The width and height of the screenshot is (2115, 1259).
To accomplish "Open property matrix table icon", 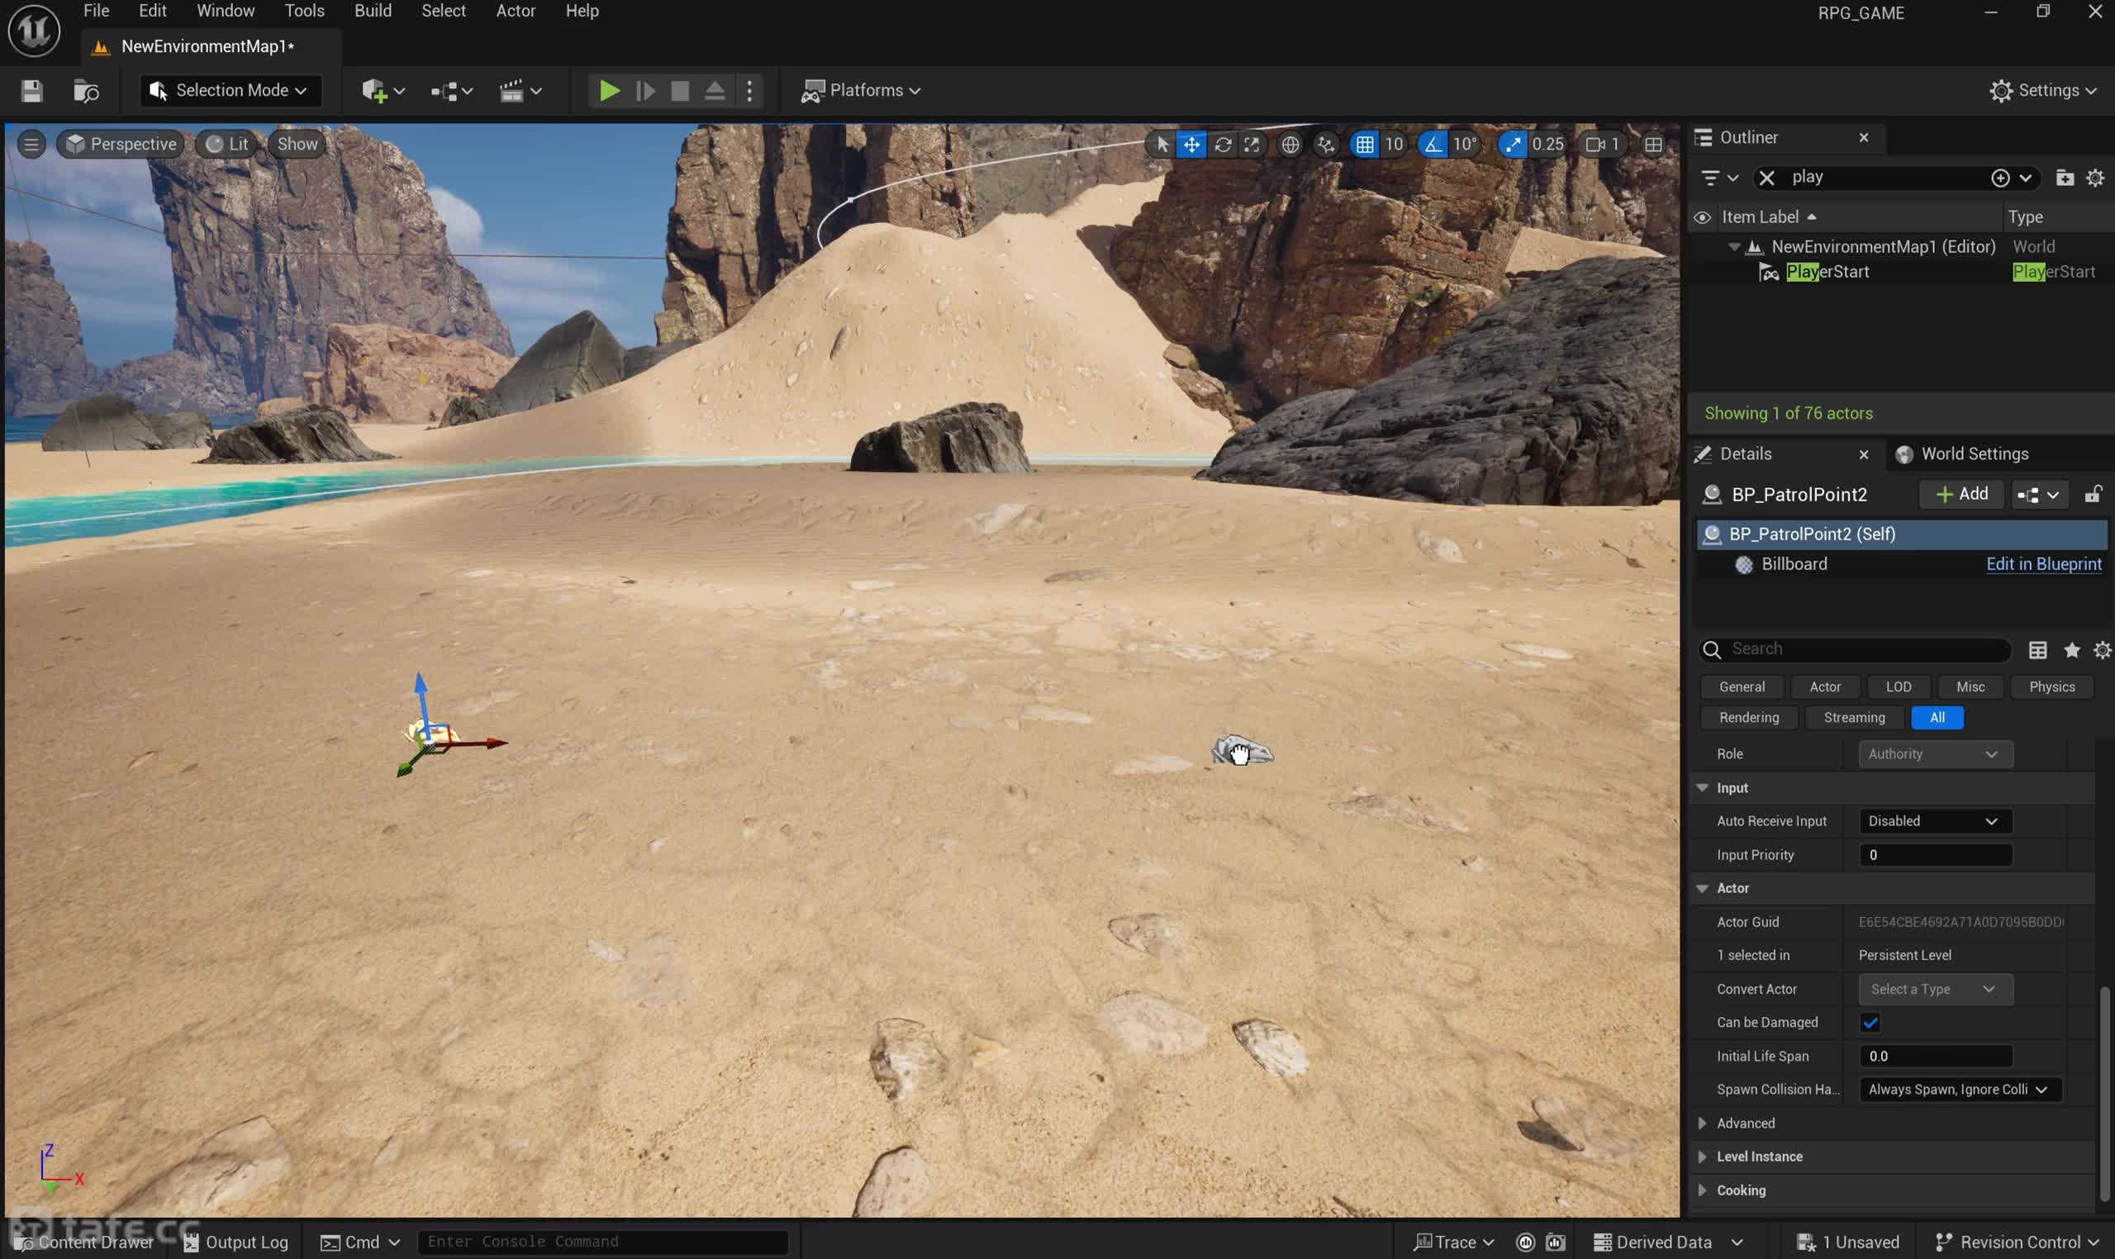I will click(2037, 650).
